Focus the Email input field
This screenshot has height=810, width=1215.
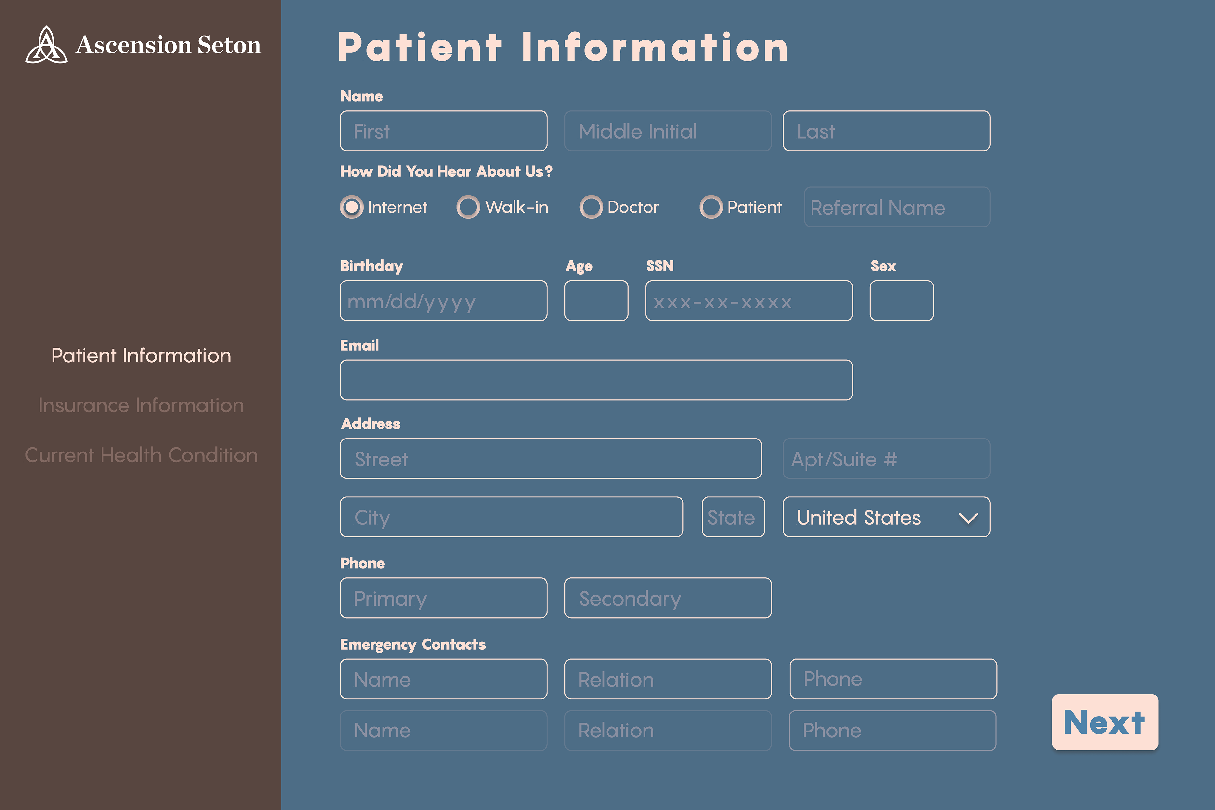click(x=596, y=380)
